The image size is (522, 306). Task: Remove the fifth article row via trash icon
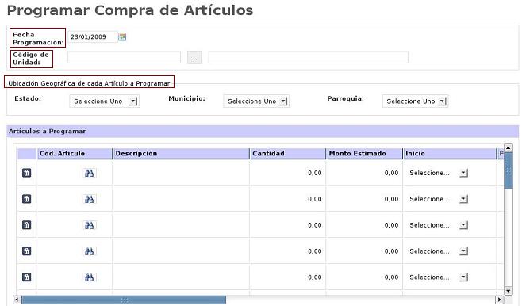tap(27, 277)
